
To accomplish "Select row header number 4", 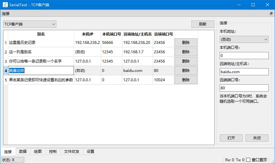I will pos(6,71).
